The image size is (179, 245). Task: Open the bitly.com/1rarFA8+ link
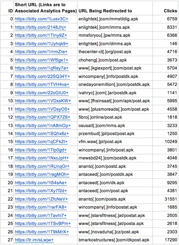pos(41,207)
